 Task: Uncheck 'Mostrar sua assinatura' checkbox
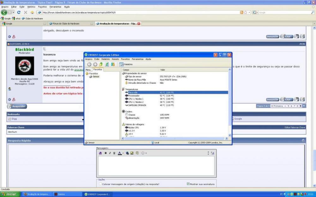click(x=188, y=184)
